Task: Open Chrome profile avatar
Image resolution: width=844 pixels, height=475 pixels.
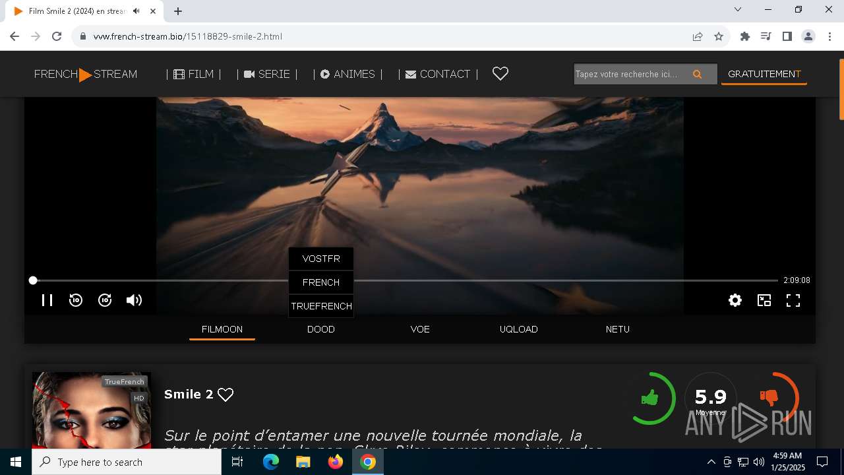Action: (808, 36)
